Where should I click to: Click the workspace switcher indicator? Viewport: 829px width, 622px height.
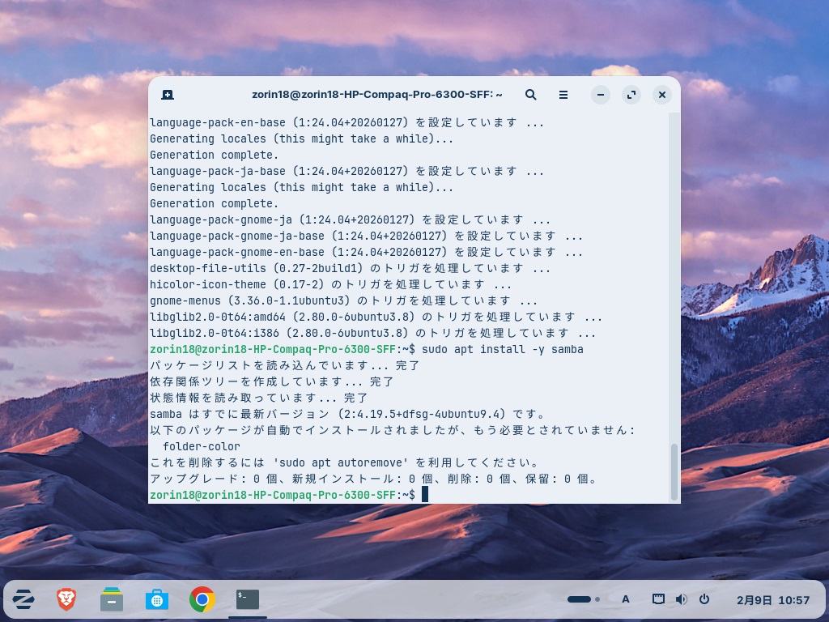point(583,599)
